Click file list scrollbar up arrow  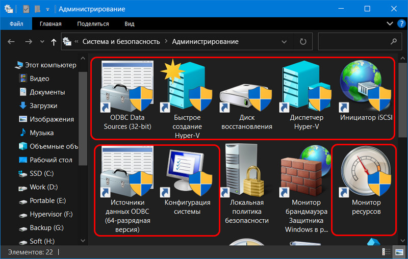[x=402, y=59]
